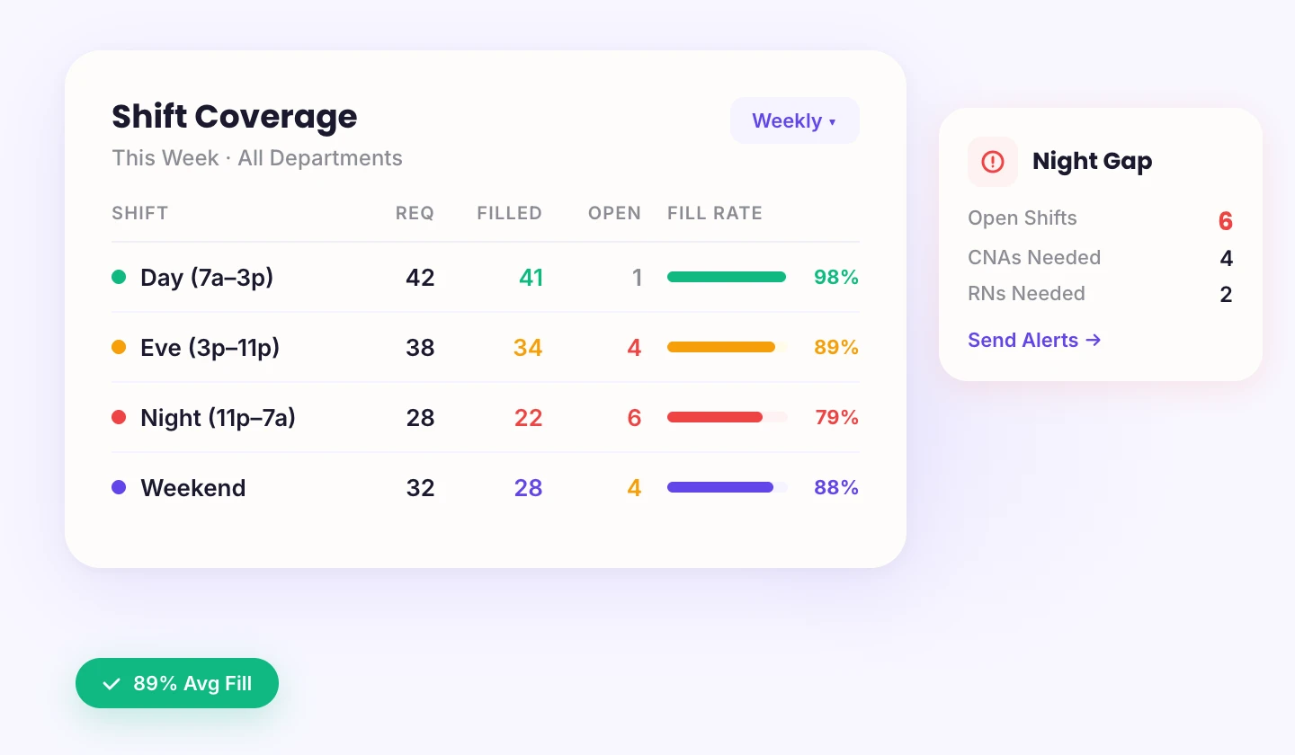Select the red dot beside Night shift

[119, 418]
